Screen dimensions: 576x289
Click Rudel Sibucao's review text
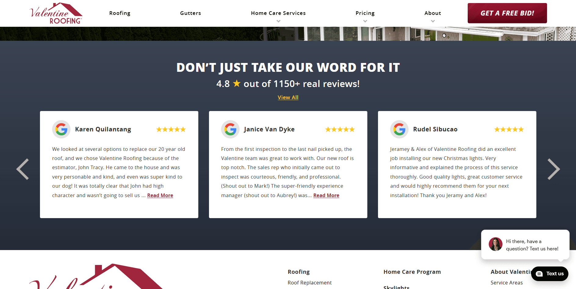[x=456, y=172]
